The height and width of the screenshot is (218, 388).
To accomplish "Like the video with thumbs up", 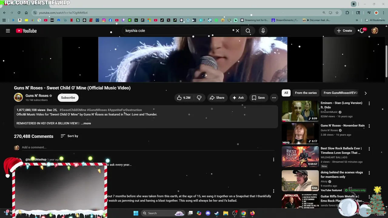I will click(184, 97).
